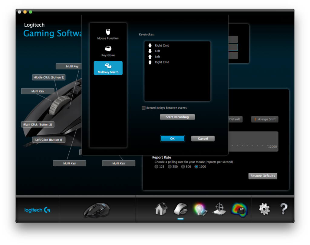Viewport: 310px width, 245px height.
Task: Select the Left key-down keystroke row
Action: click(177, 51)
